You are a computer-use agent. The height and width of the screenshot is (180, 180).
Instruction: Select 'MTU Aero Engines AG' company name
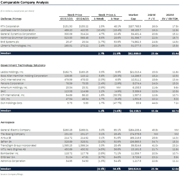[x=13, y=149]
